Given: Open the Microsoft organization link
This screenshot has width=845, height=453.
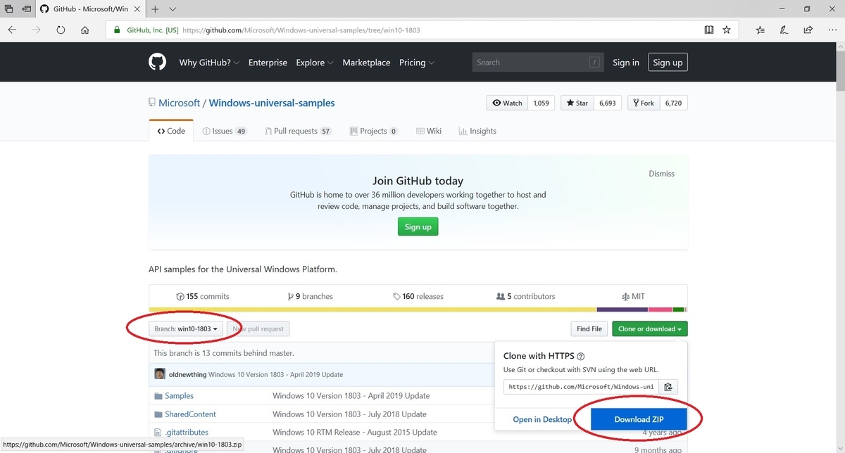Looking at the screenshot, I should (179, 103).
